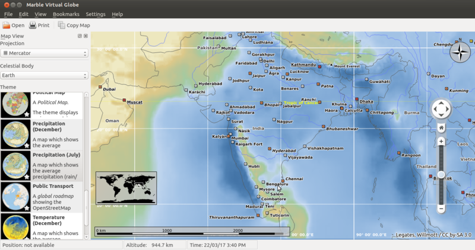The image size is (475, 250).
Task: Click the Jaipur city marker
Action: 250,73
